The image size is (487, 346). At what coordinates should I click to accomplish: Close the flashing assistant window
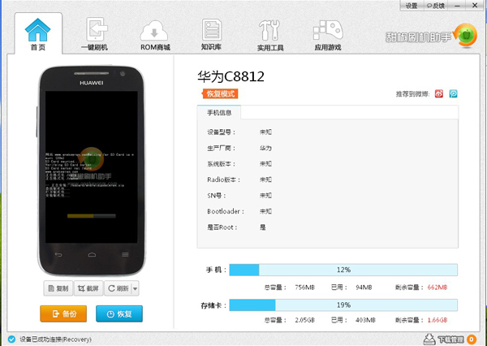point(475,6)
